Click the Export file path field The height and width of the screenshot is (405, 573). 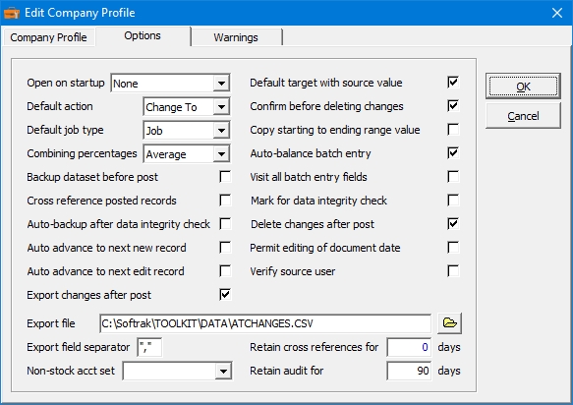coord(265,323)
